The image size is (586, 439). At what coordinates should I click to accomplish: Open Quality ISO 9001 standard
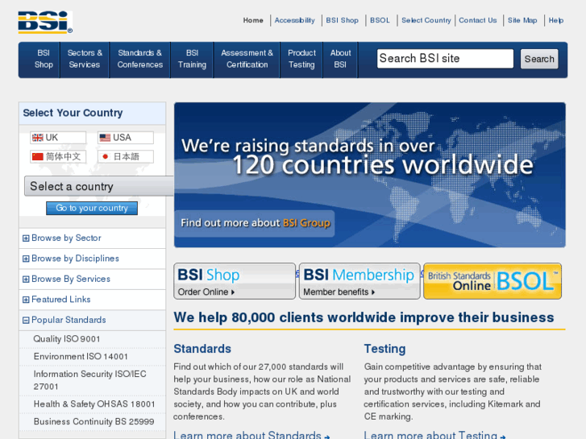(x=67, y=339)
